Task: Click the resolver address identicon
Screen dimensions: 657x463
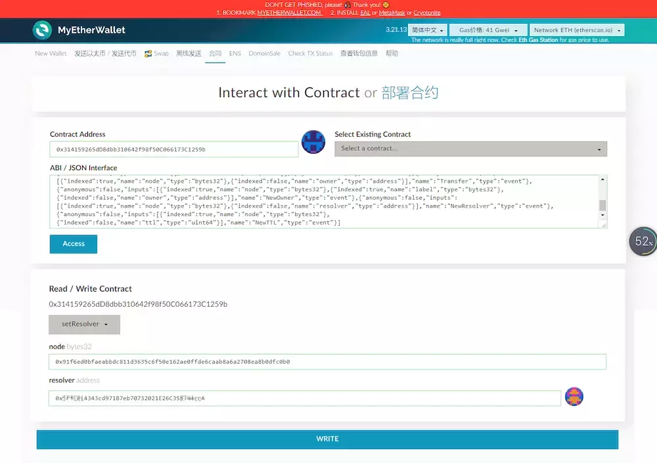Action: coord(574,397)
